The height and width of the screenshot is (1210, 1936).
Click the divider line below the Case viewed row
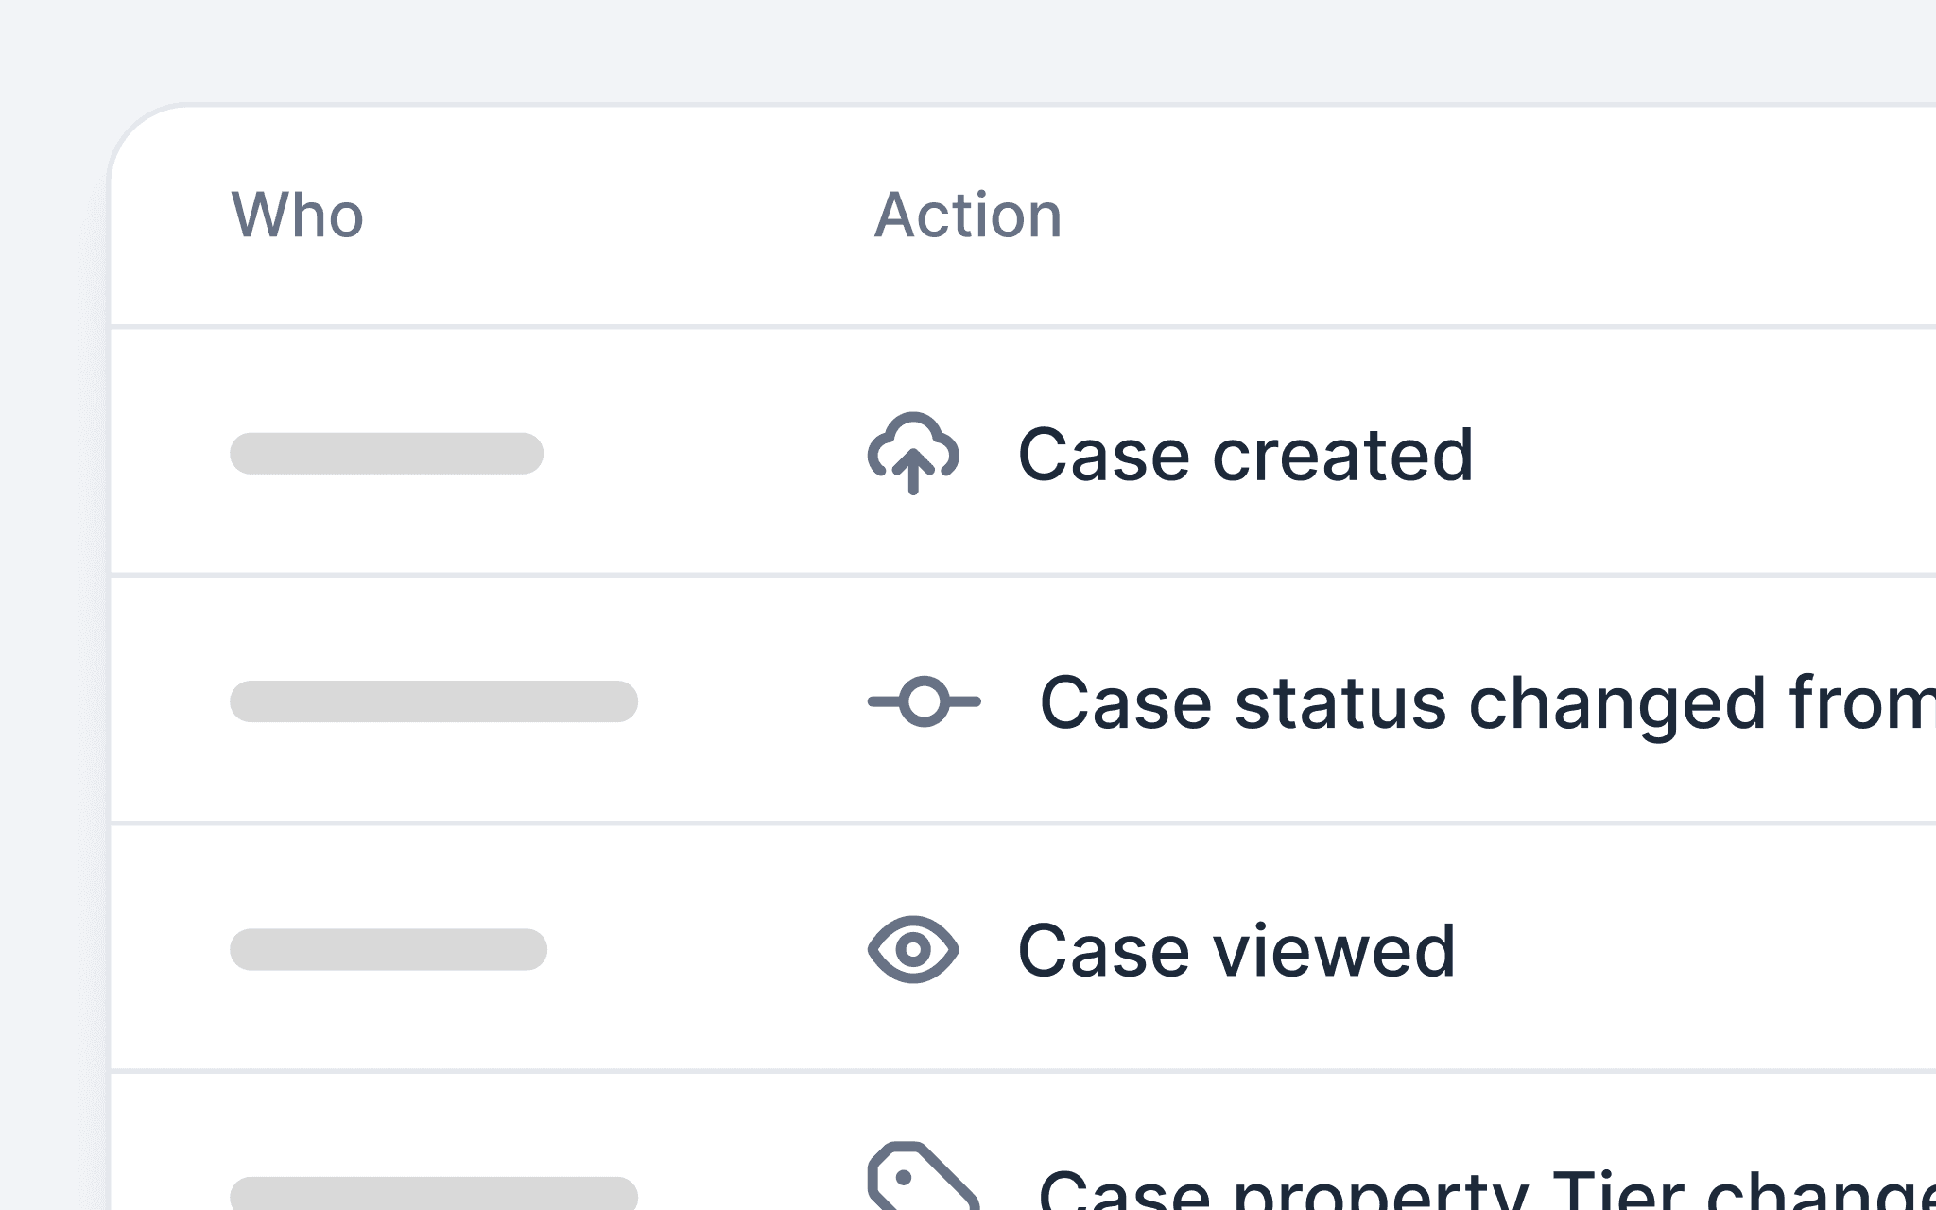click(1023, 1070)
